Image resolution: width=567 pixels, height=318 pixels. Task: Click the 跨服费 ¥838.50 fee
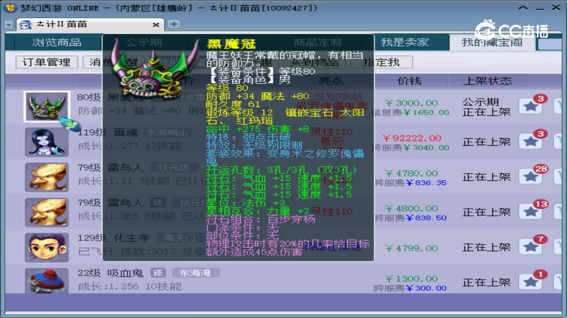(x=410, y=218)
